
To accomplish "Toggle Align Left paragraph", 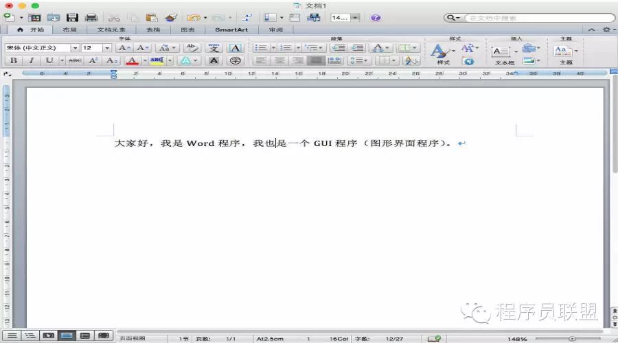I will click(260, 60).
